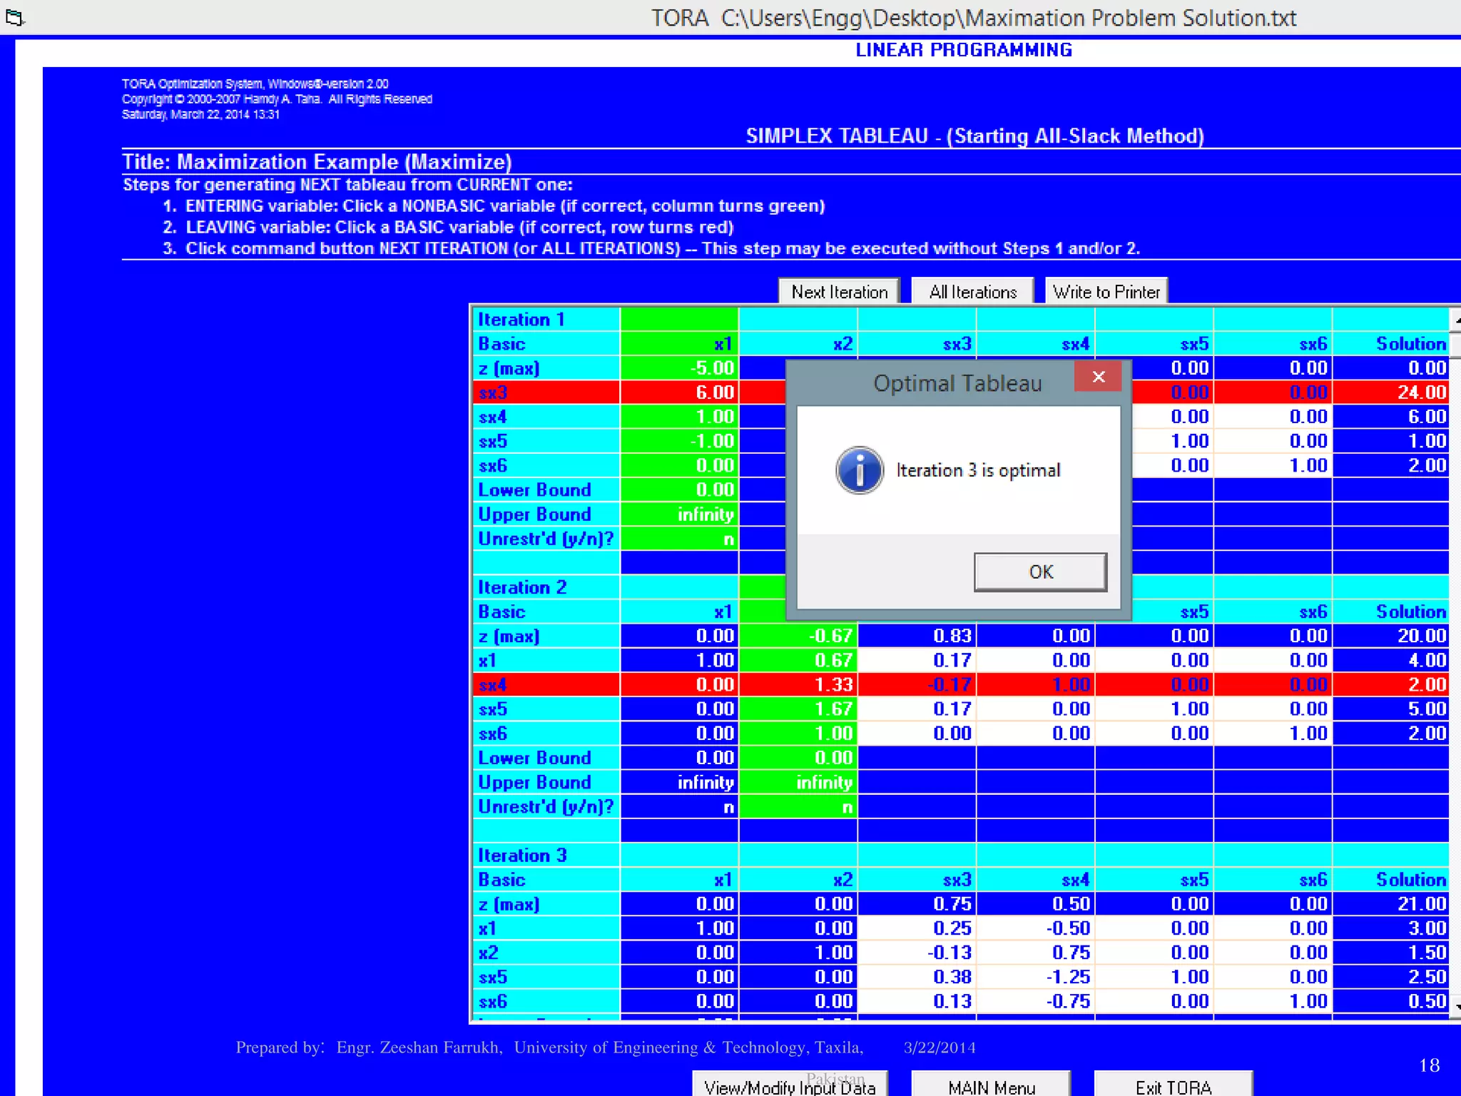Click the tableau scrollbar down arrow
This screenshot has height=1096, width=1461.
[x=1455, y=1005]
